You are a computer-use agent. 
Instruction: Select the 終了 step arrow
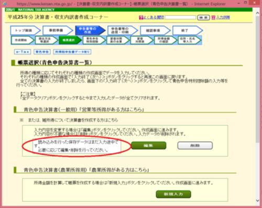188,30
